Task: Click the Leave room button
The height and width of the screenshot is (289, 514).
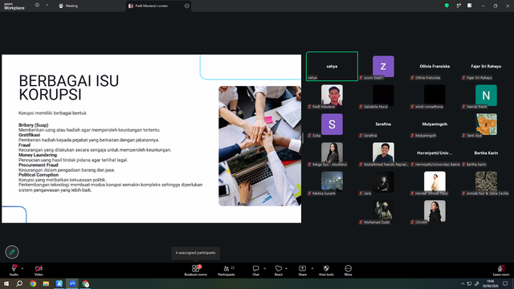Action: point(501,271)
